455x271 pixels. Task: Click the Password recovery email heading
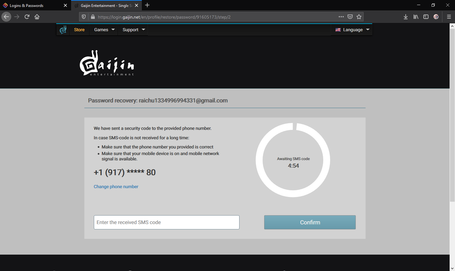(x=158, y=101)
